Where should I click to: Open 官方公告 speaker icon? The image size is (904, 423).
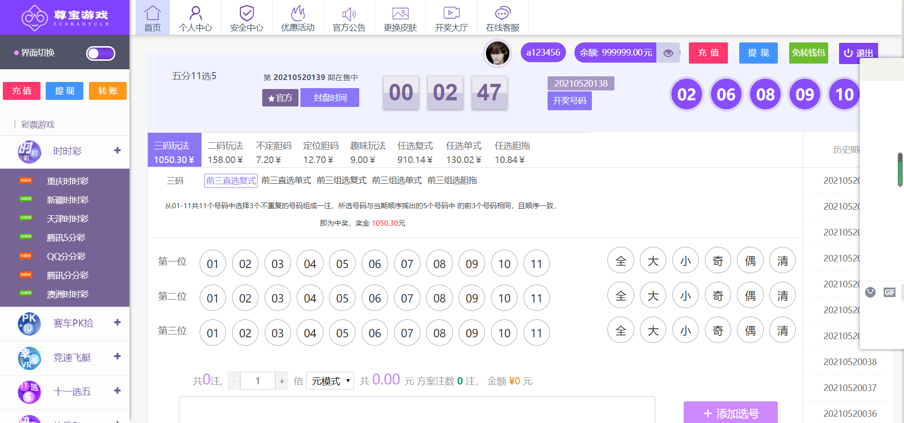[349, 14]
